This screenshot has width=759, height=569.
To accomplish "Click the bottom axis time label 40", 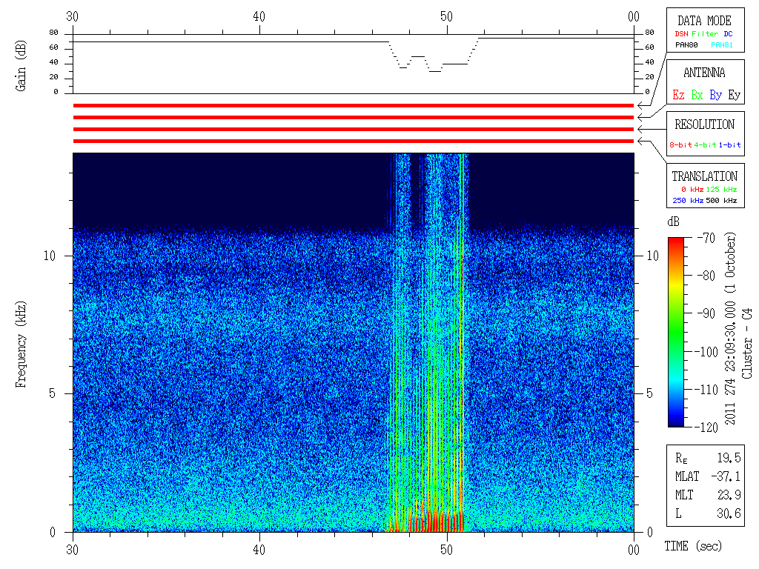I will (259, 550).
